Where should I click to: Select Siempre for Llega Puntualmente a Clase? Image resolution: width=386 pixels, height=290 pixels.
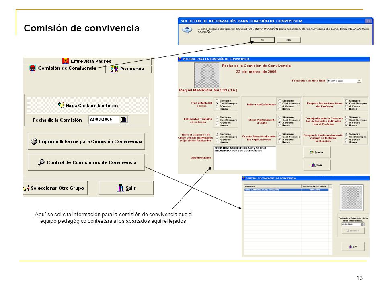pos(280,117)
